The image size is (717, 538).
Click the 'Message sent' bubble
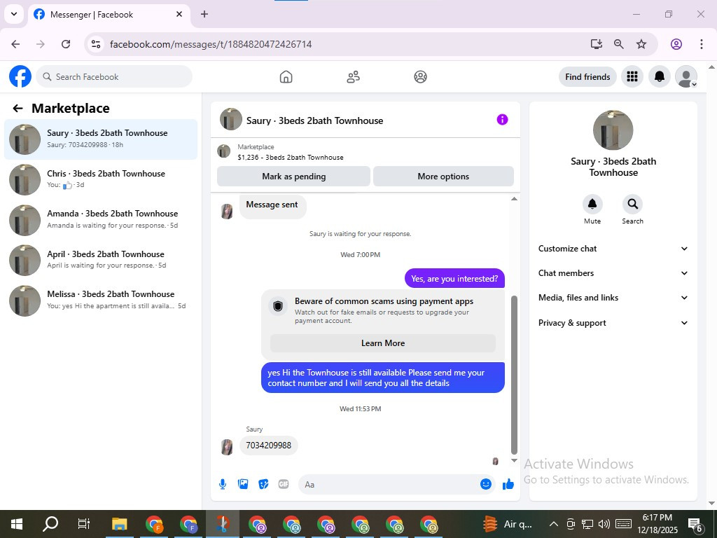[272, 205]
